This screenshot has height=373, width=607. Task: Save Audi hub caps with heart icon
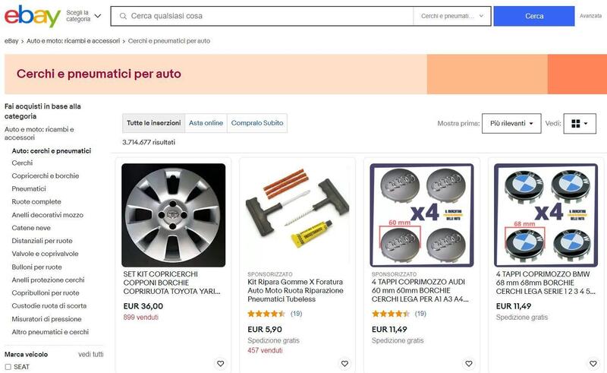pos(468,364)
